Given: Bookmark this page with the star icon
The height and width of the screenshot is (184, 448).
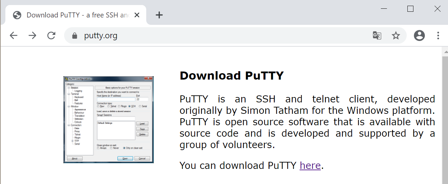Looking at the screenshot, I should pos(396,36).
